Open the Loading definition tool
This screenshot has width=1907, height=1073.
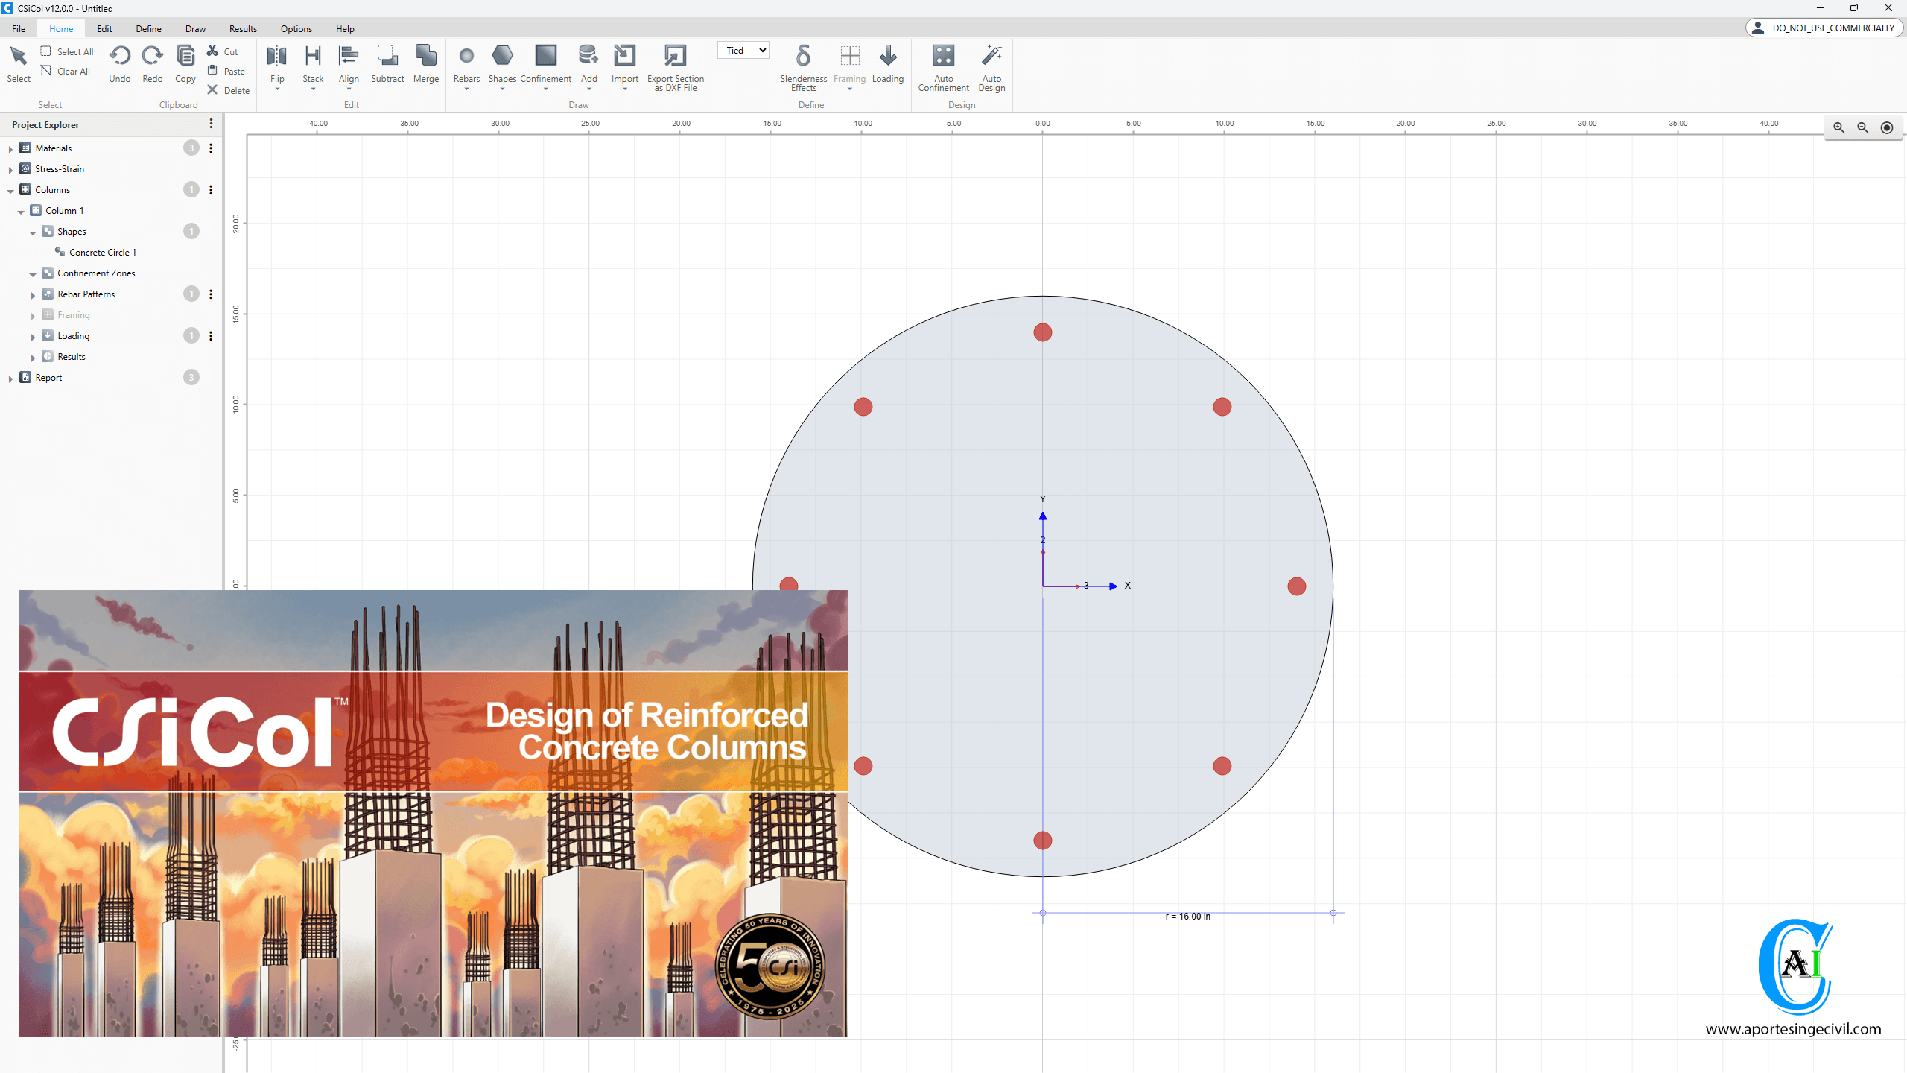pyautogui.click(x=887, y=57)
